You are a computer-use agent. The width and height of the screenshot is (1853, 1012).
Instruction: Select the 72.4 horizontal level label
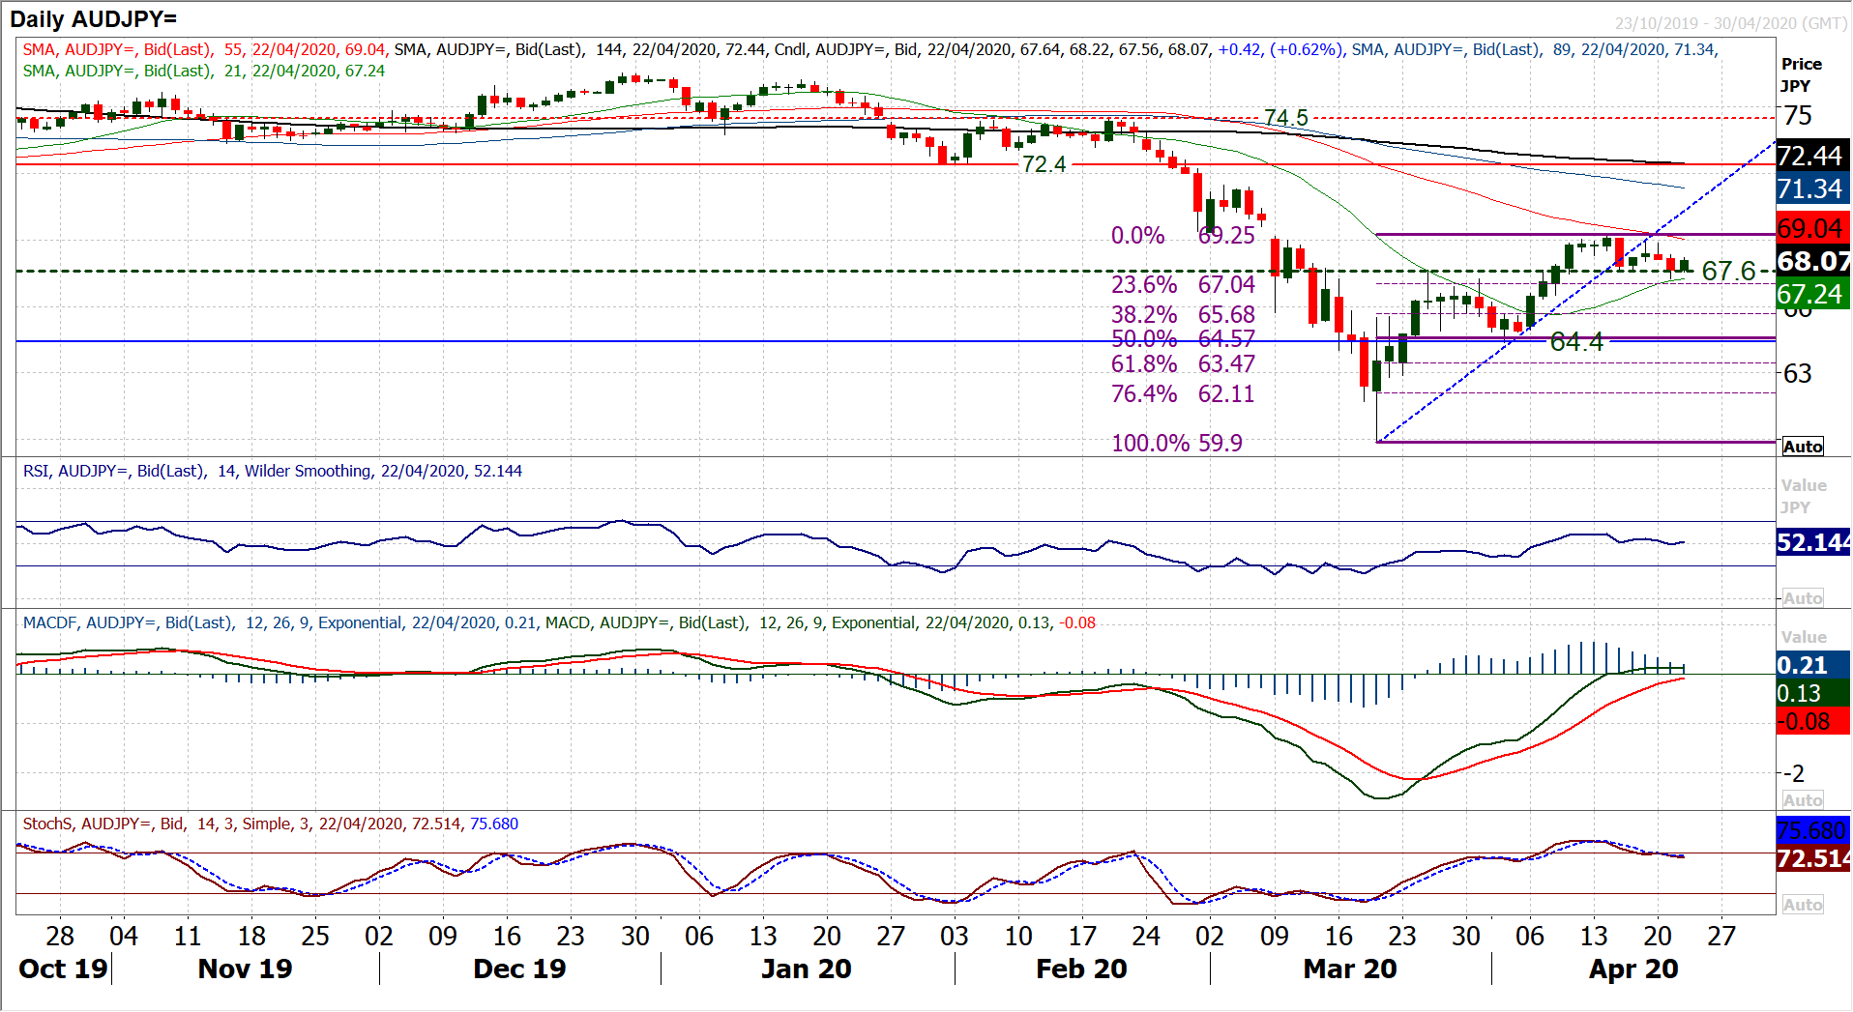[x=1044, y=164]
